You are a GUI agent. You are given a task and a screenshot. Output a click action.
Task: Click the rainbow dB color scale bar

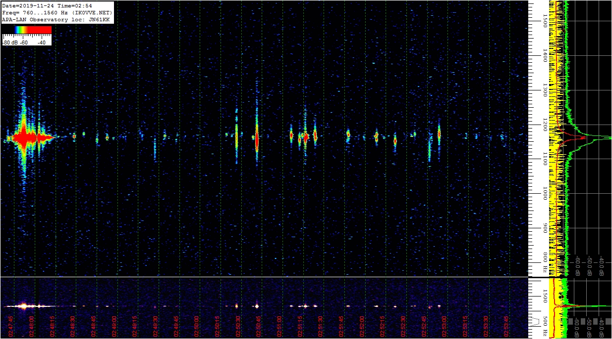(27, 30)
